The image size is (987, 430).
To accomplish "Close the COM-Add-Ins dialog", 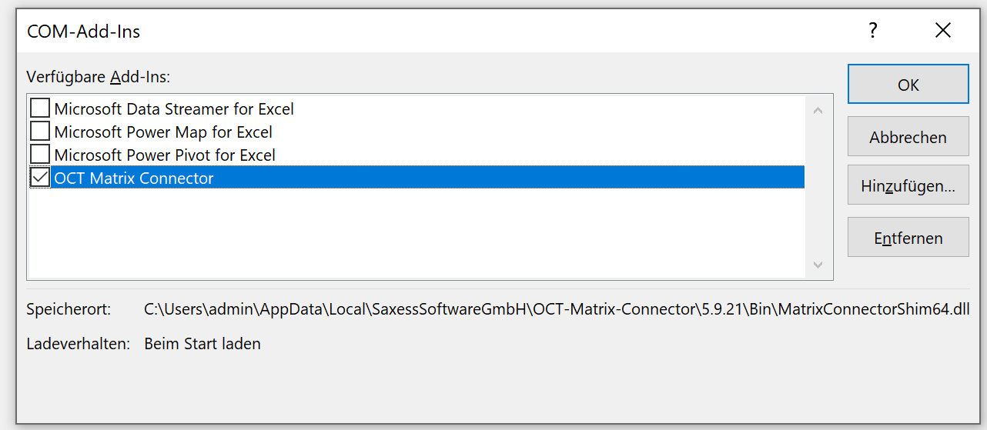I will coord(943,31).
